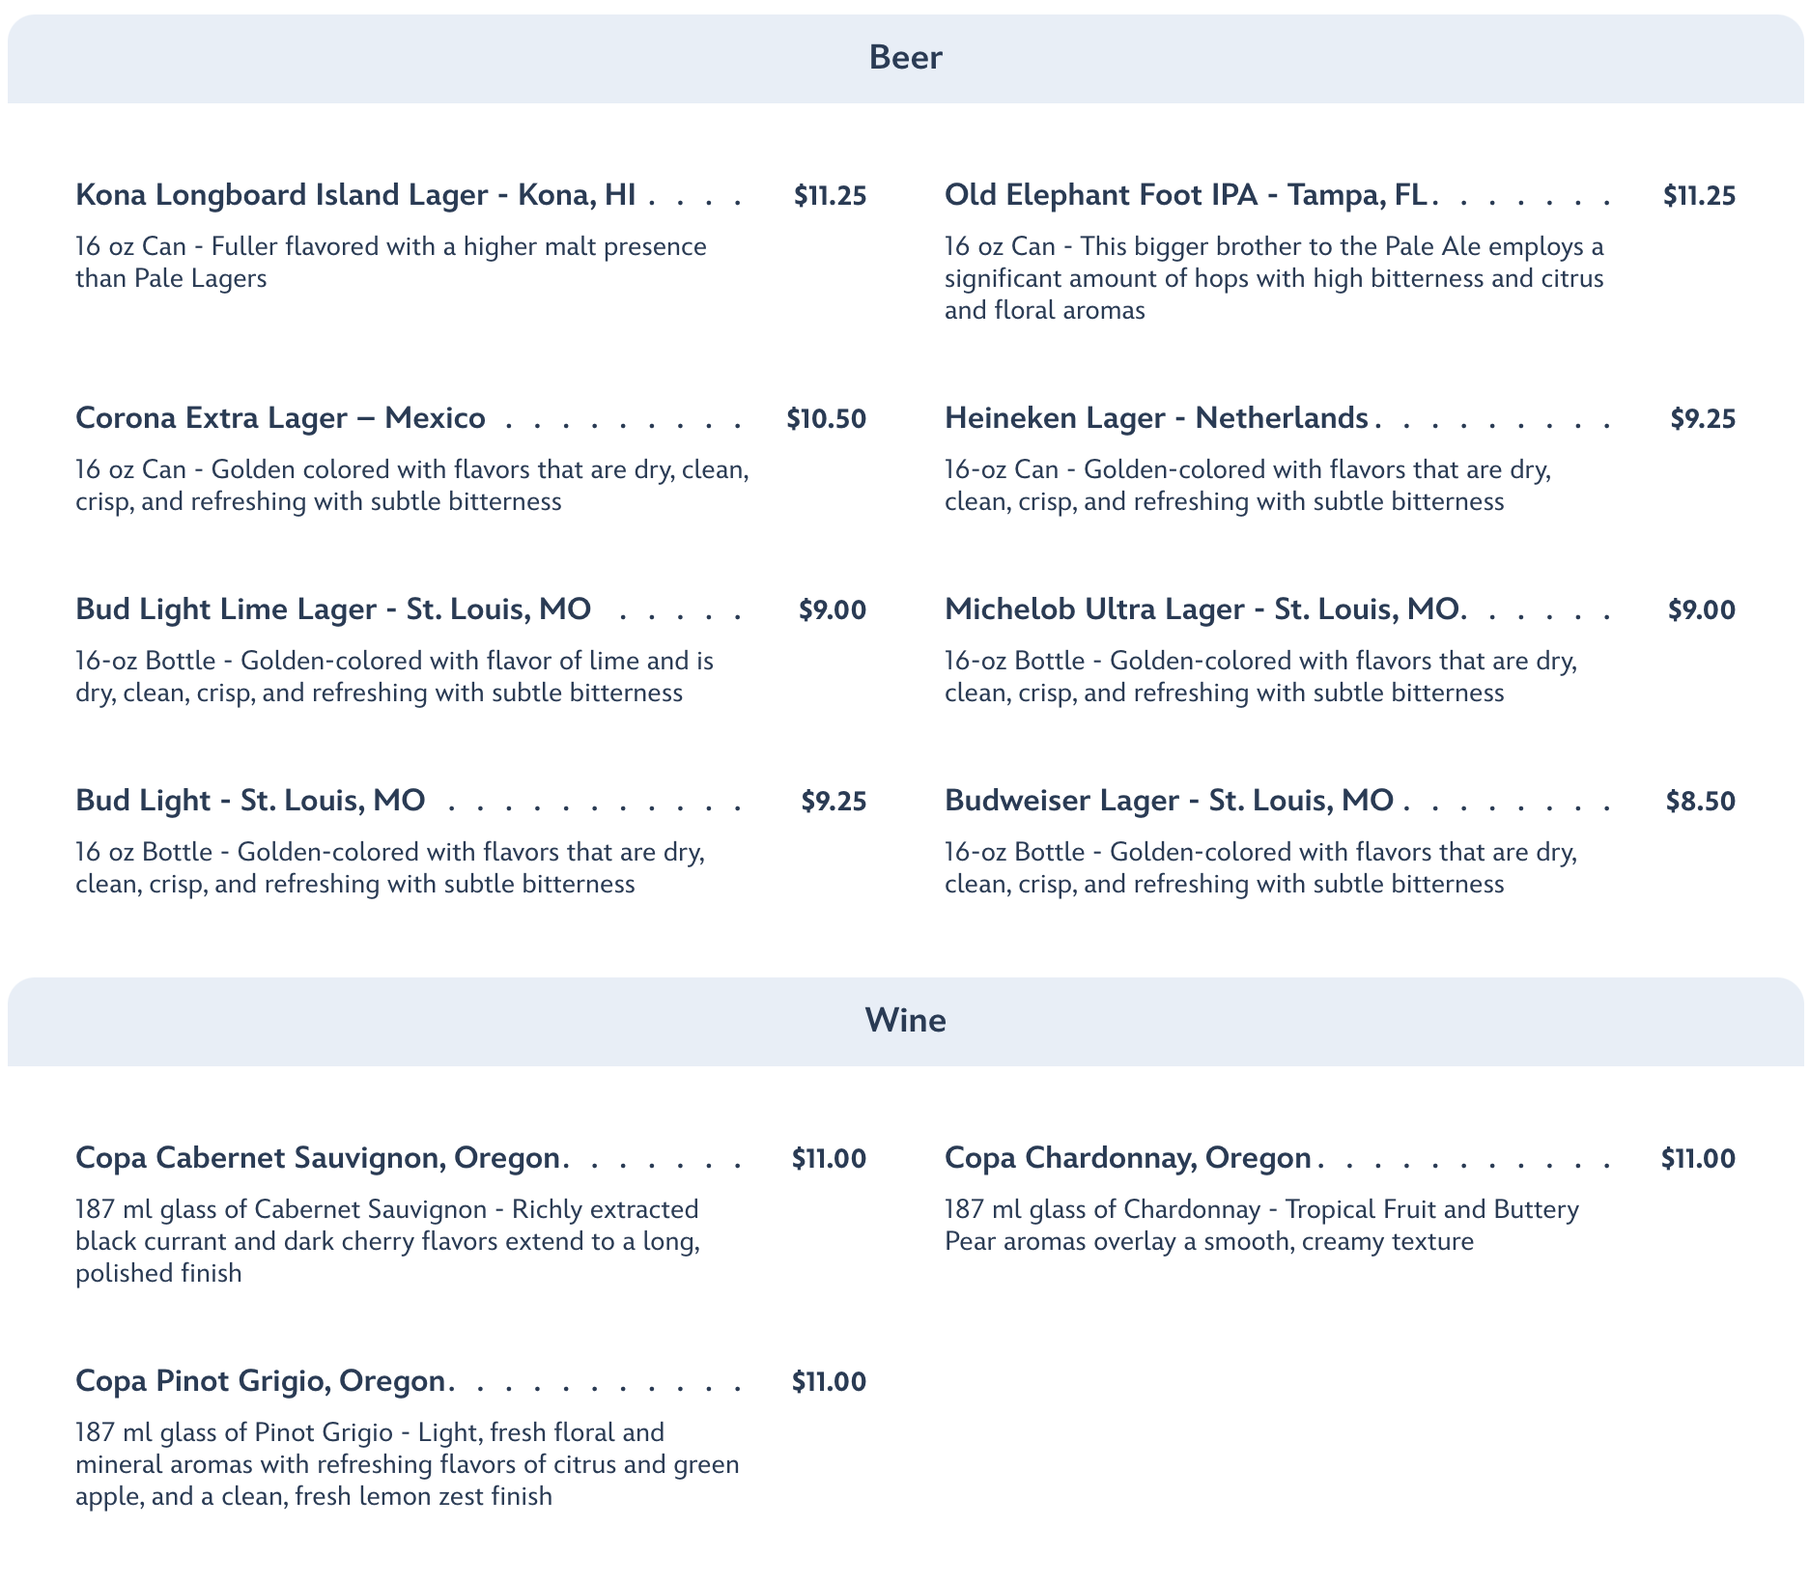Click the Pinot Grigio description text

coord(407,1464)
